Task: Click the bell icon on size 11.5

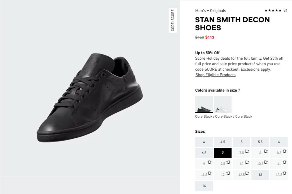Action: click(209, 173)
